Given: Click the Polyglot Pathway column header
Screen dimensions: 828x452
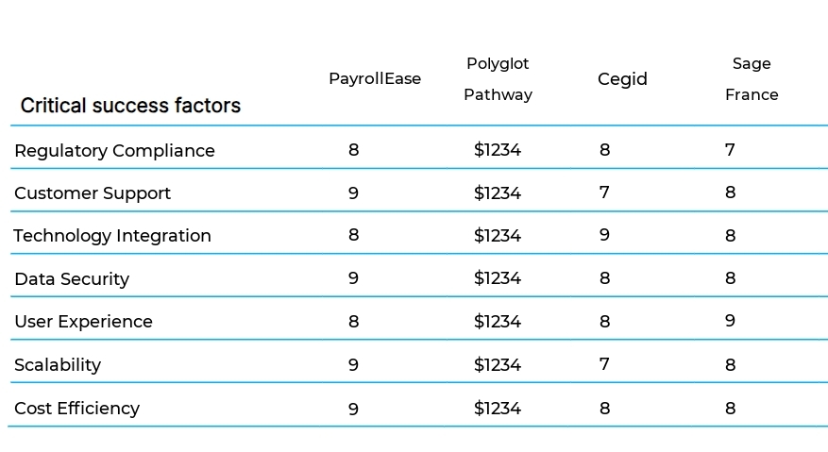Looking at the screenshot, I should 498,79.
